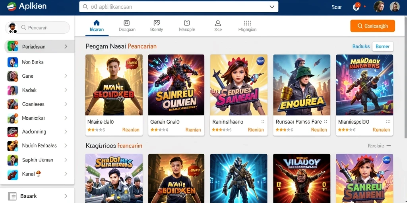Click the orange Goncangtin search button
Viewport: 407px width, 203px height.
pos(372,26)
